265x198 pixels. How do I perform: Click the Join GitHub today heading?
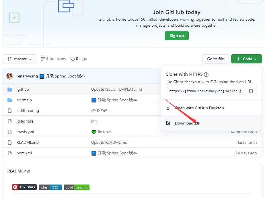[x=177, y=12]
